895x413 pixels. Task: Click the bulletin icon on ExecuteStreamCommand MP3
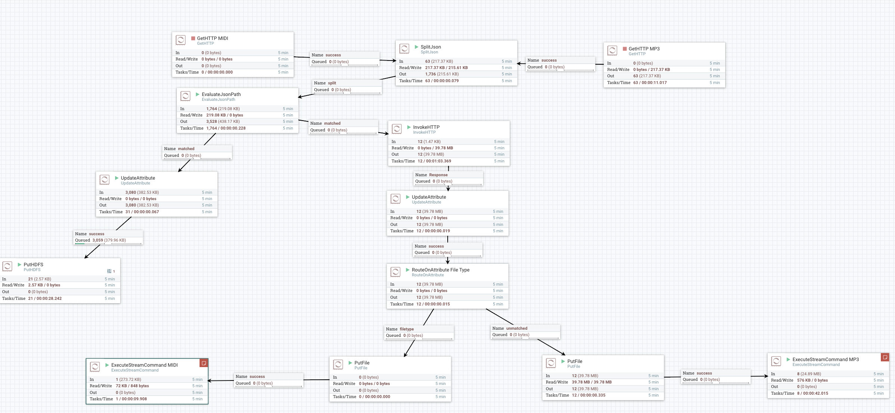(885, 357)
